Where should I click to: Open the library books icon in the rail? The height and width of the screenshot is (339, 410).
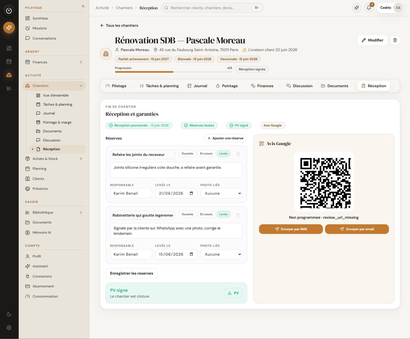pos(9,88)
